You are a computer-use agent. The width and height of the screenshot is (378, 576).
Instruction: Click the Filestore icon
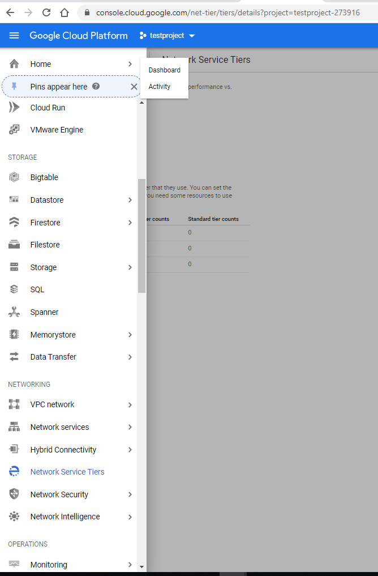click(14, 244)
